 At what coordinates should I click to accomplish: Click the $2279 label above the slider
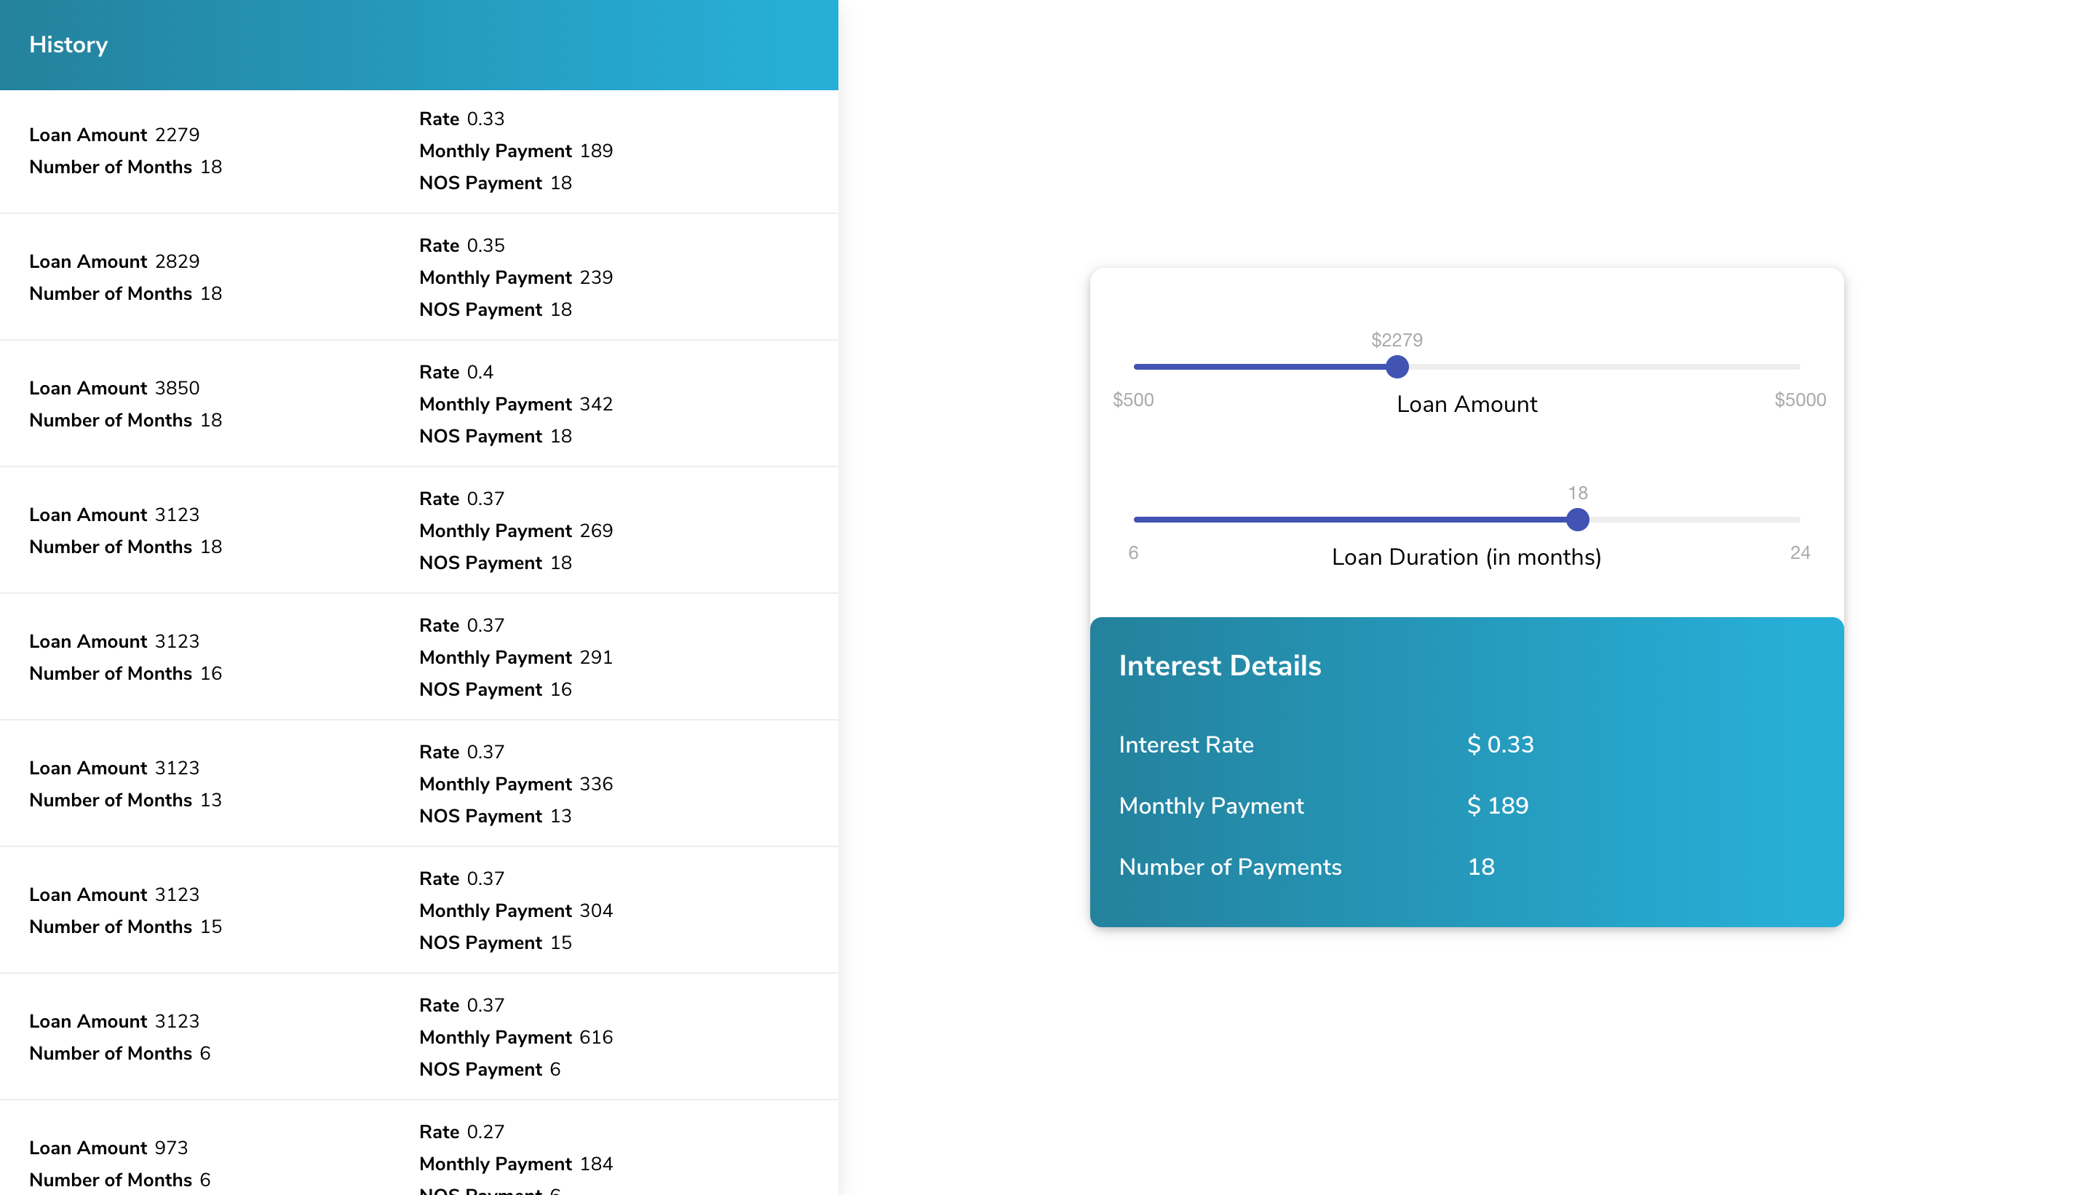1397,340
